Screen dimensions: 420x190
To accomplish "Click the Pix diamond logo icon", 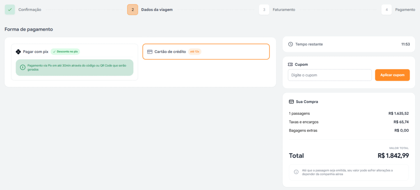I will coord(18,52).
